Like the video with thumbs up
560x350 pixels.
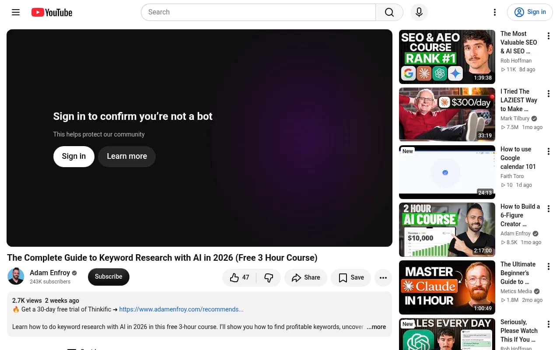pyautogui.click(x=240, y=277)
